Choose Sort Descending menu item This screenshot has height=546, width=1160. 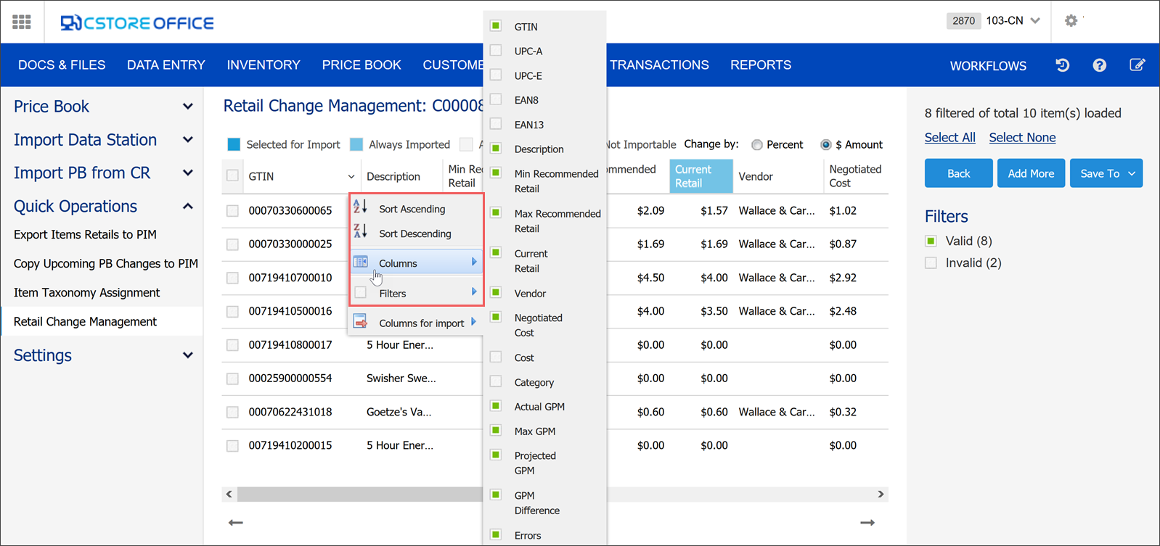pyautogui.click(x=415, y=233)
